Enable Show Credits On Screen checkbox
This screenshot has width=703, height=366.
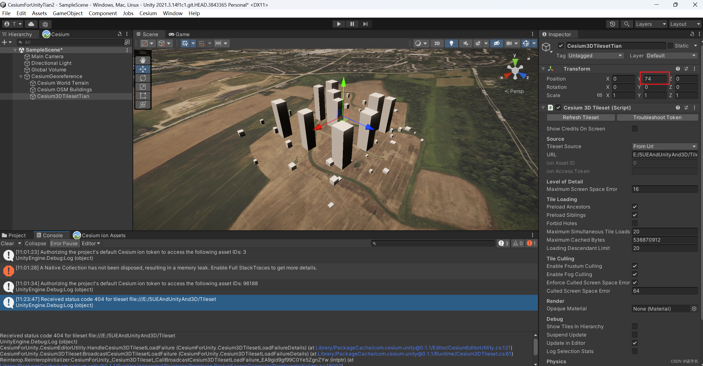click(635, 129)
